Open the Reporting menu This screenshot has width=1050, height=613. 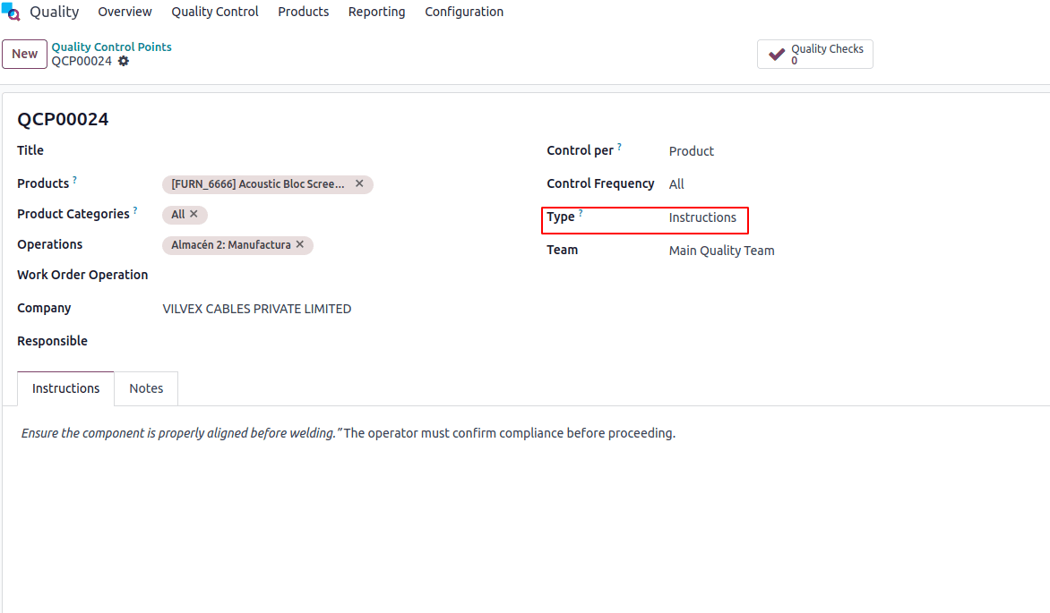[x=376, y=12]
